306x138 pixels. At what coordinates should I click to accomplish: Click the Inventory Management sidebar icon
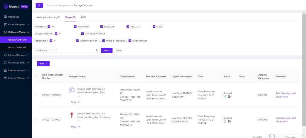tap(5, 78)
